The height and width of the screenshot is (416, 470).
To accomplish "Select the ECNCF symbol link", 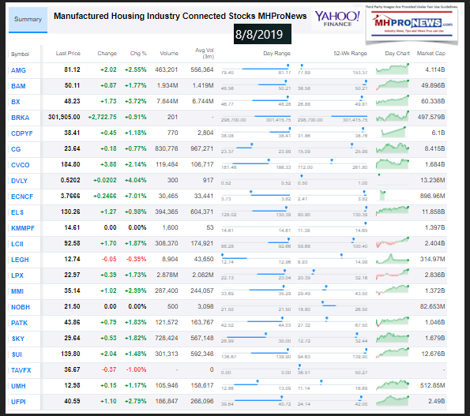I will [22, 197].
